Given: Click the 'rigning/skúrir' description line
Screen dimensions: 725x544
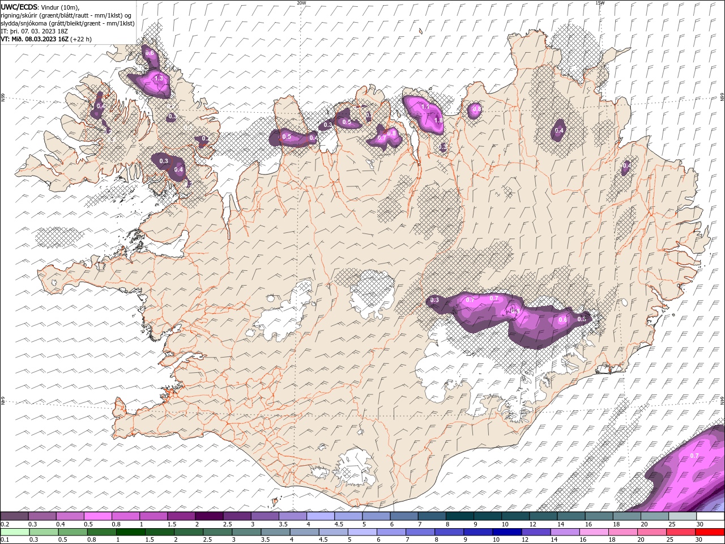Looking at the screenshot, I should tap(66, 15).
